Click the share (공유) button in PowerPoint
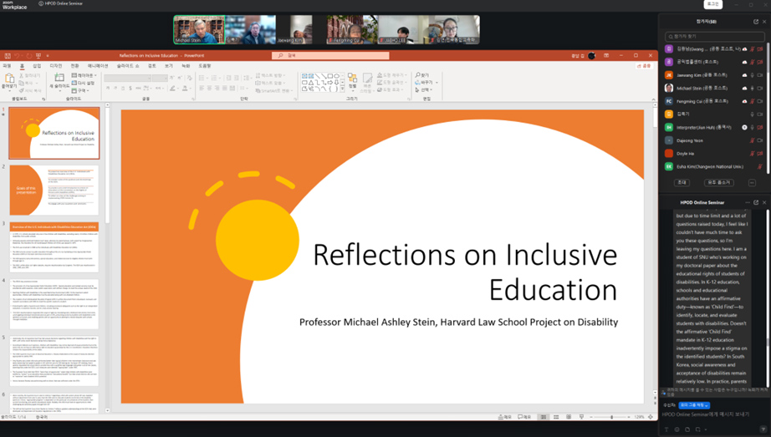 pos(644,66)
